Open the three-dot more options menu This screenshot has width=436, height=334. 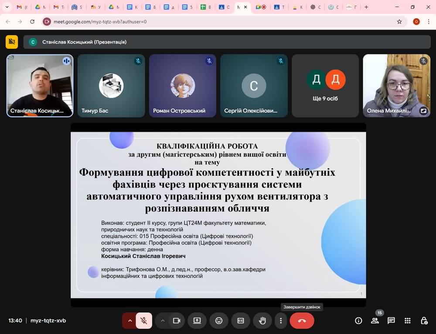[x=281, y=321]
